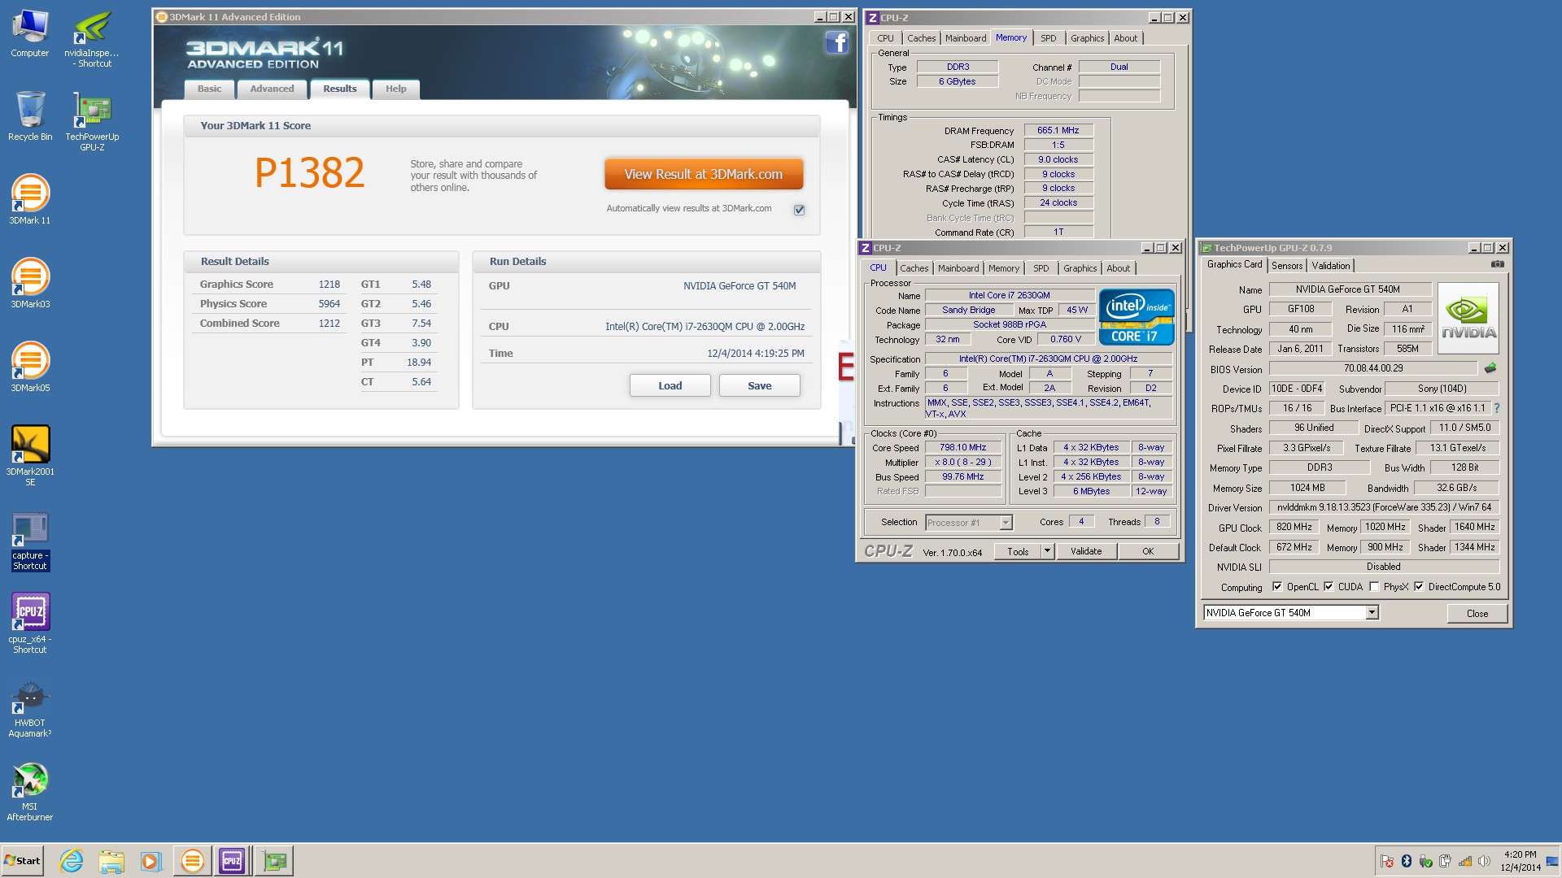Image resolution: width=1562 pixels, height=878 pixels.
Task: Click the Validate button in CPU-Z
Action: click(1085, 551)
